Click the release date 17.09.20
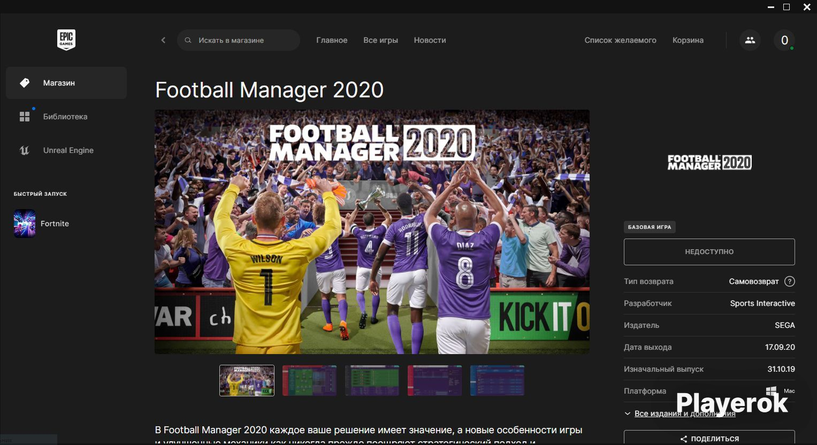Image resolution: width=817 pixels, height=445 pixels. (x=780, y=347)
